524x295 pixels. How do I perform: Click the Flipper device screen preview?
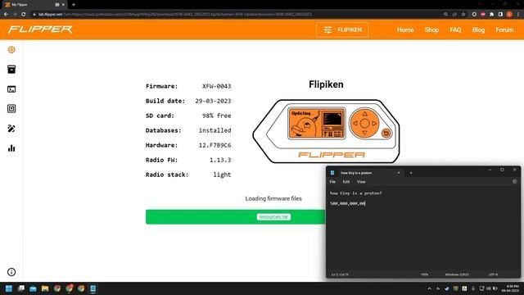(x=317, y=124)
